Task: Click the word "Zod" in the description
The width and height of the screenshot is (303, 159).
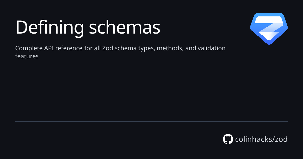Action: pos(108,48)
